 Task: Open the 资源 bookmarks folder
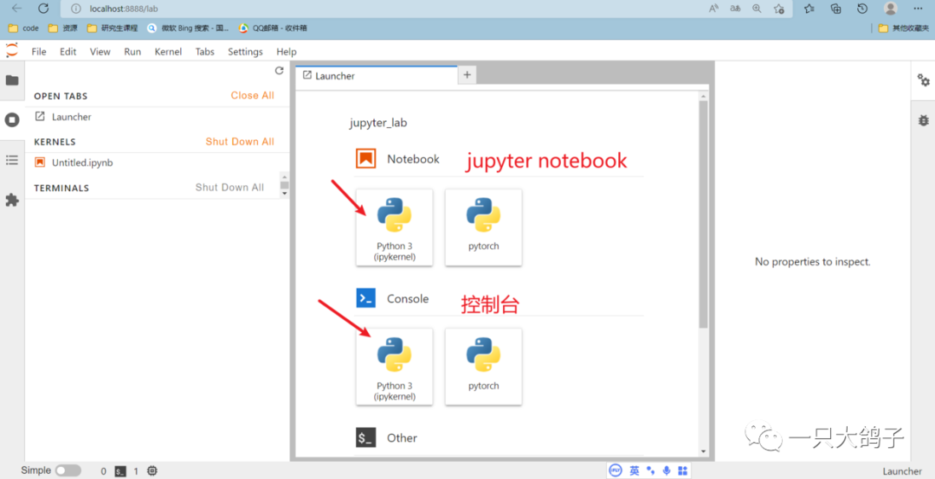[x=62, y=28]
